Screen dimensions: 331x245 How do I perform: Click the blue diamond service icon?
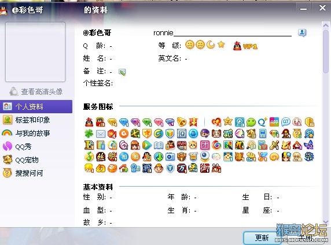click(x=124, y=122)
